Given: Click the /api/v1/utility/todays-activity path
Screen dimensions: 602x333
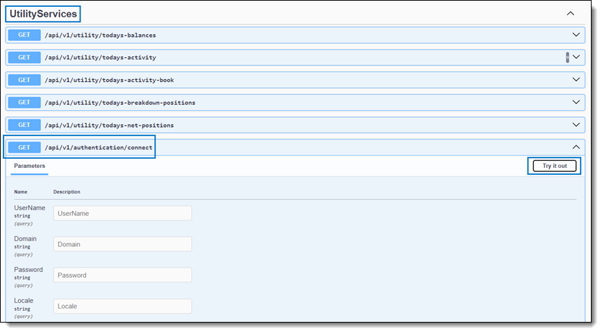Looking at the screenshot, I should (100, 58).
